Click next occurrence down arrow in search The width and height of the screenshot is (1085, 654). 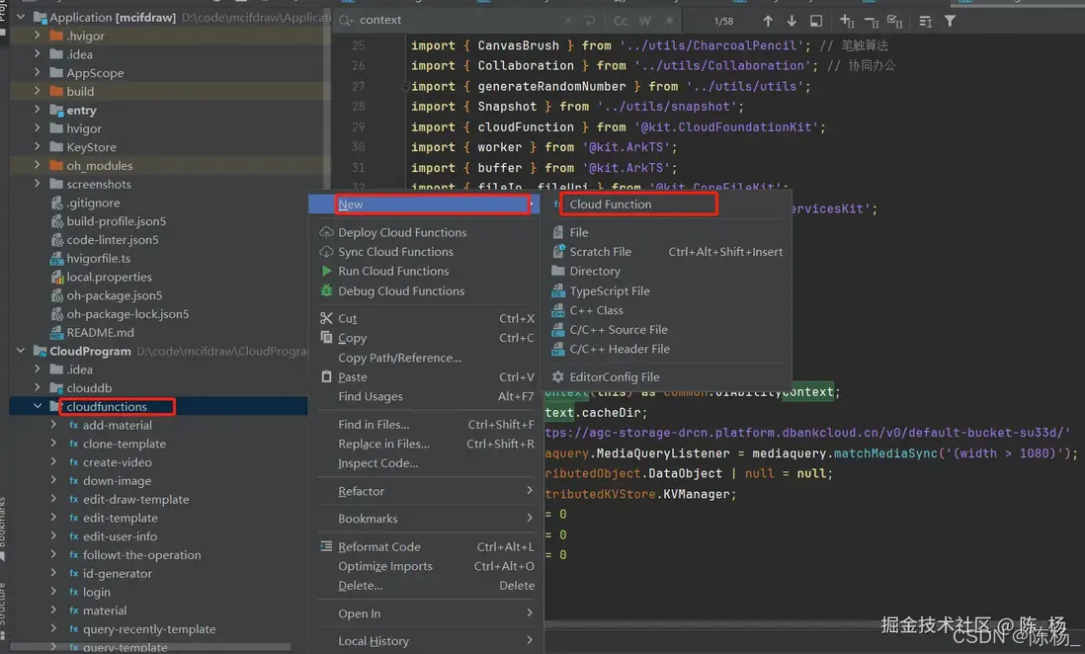792,21
